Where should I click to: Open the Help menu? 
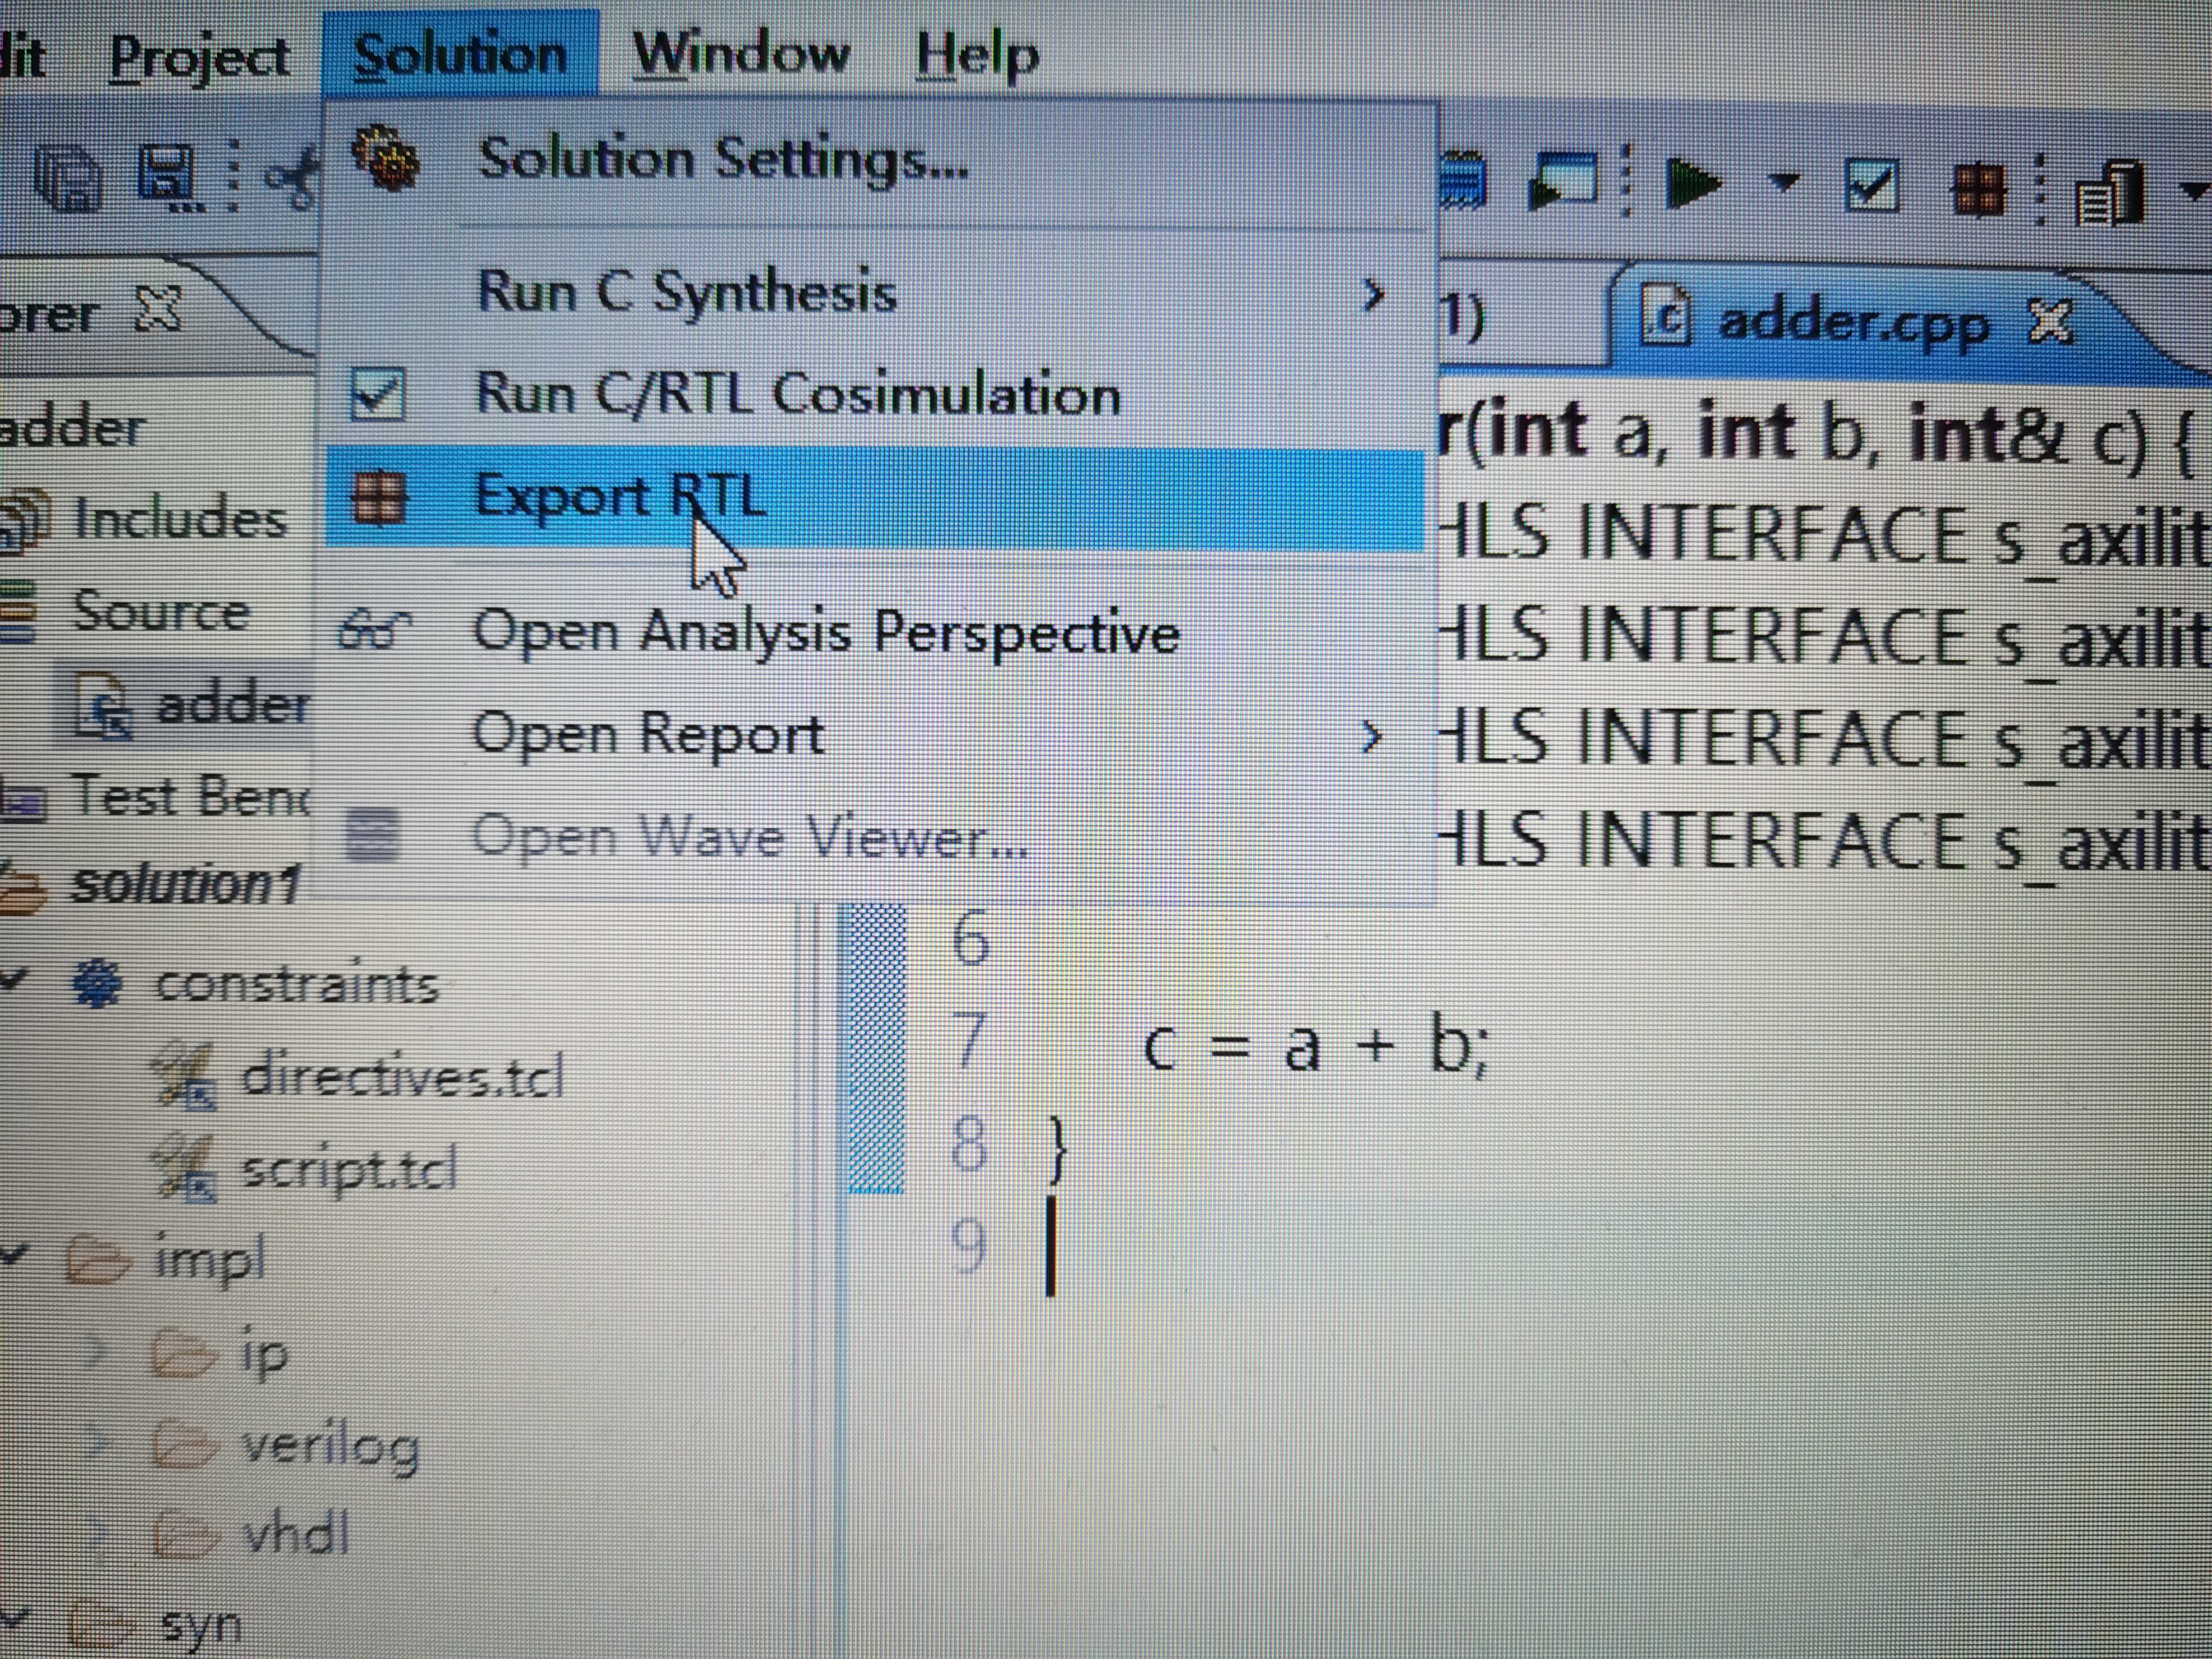[x=977, y=55]
